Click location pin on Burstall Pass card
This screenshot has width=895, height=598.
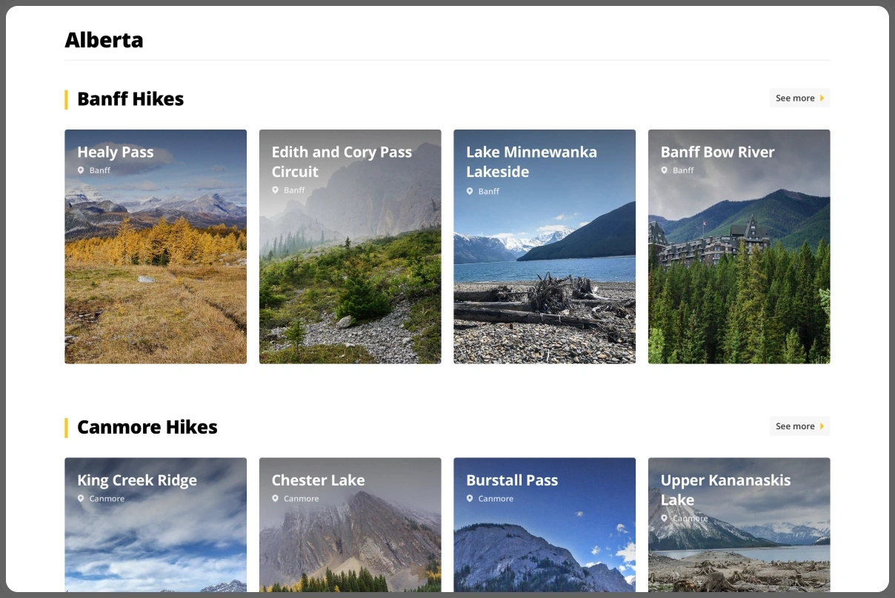[470, 499]
